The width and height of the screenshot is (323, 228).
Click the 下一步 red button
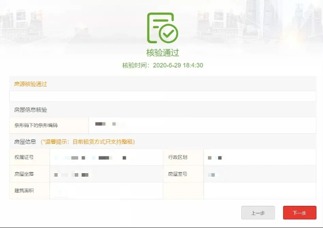coord(299,212)
